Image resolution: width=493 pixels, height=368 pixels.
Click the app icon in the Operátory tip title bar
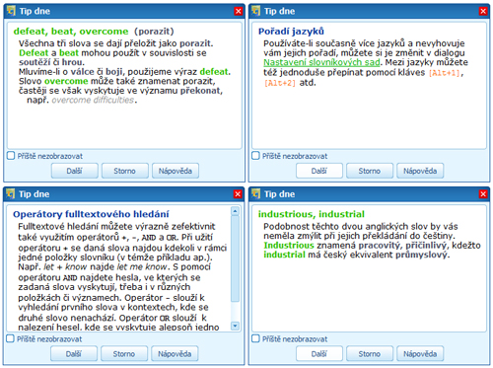pos(11,194)
